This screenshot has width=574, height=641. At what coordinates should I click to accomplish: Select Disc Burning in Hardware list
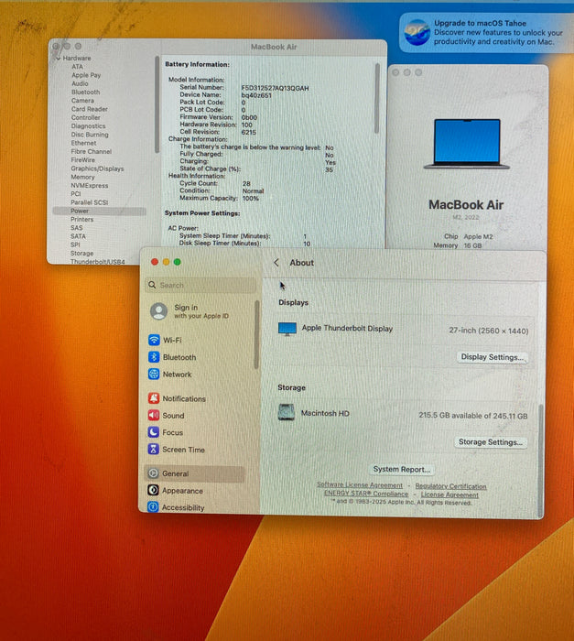(x=90, y=135)
